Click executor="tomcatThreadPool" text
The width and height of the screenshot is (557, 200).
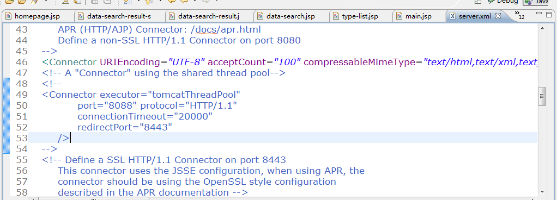170,95
